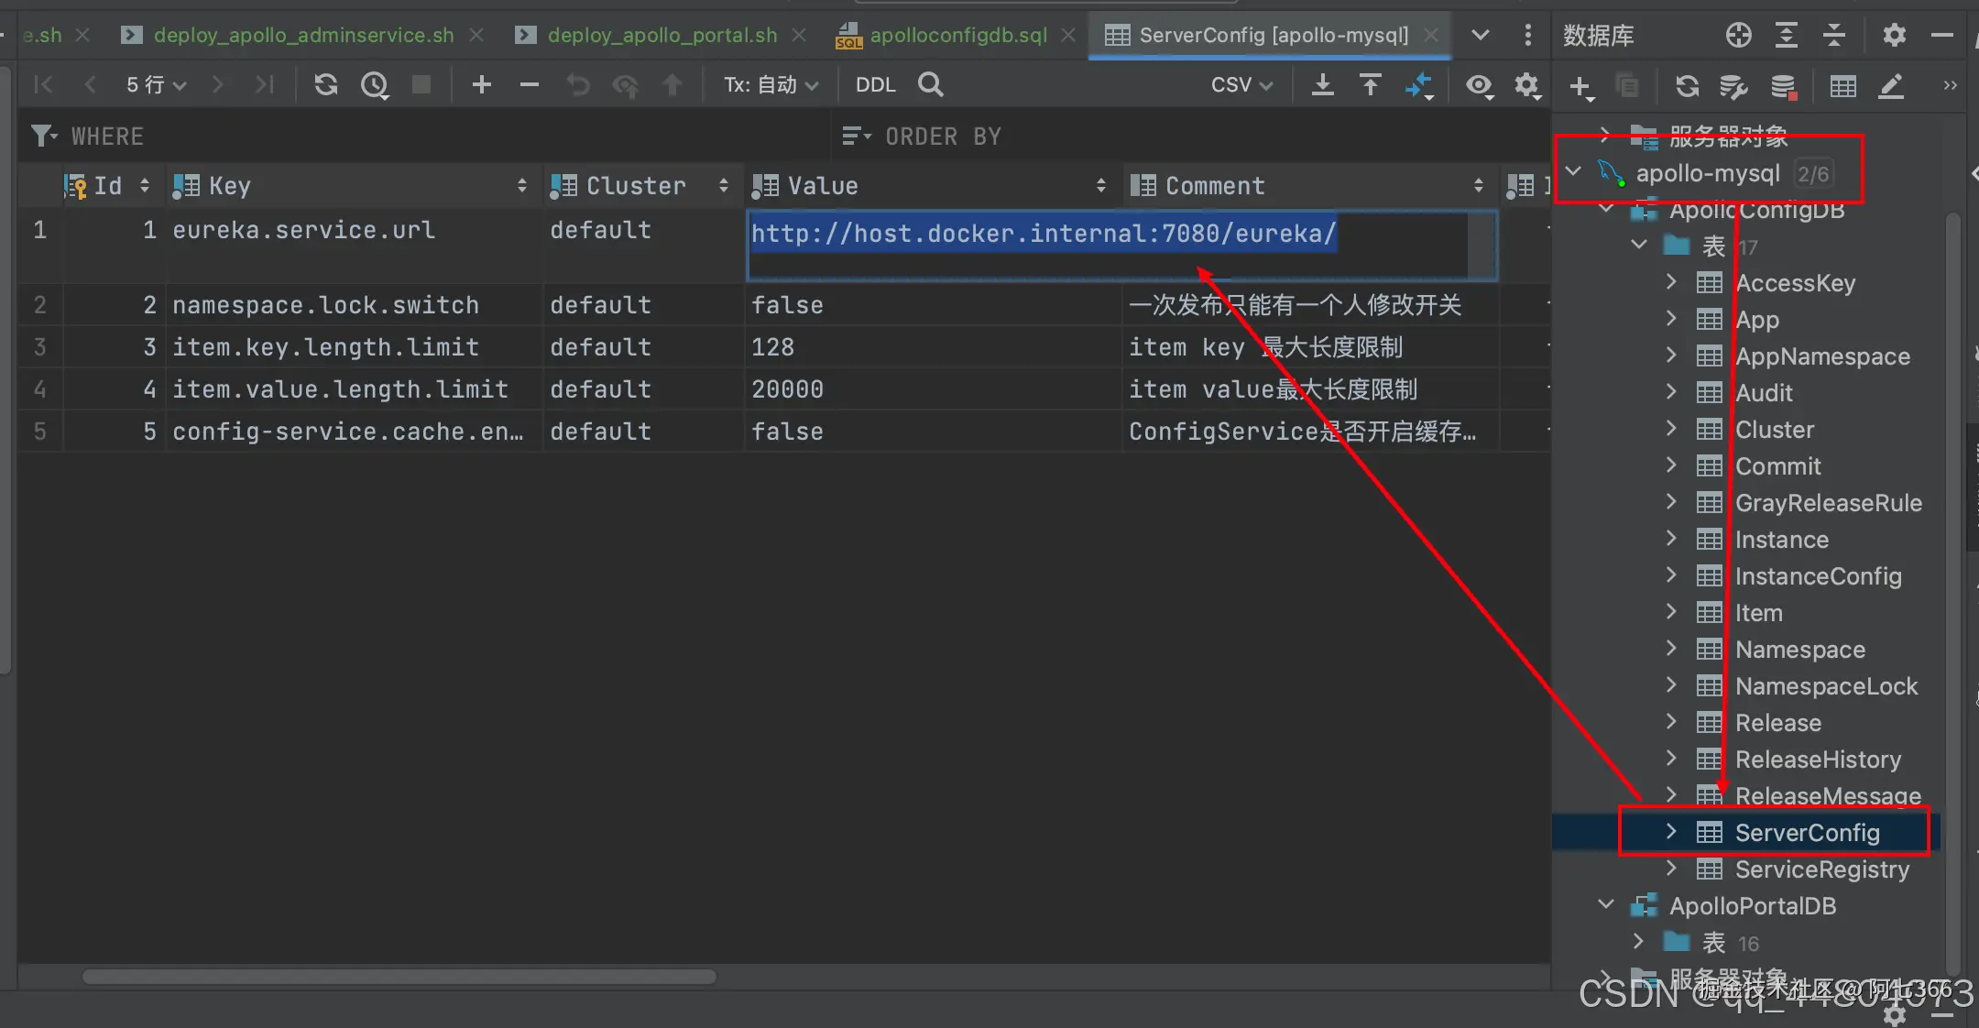Click the DDL button
This screenshot has width=1979, height=1028.
tap(875, 85)
